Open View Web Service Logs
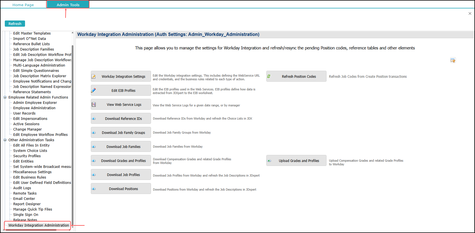475x233 pixels. [121, 104]
